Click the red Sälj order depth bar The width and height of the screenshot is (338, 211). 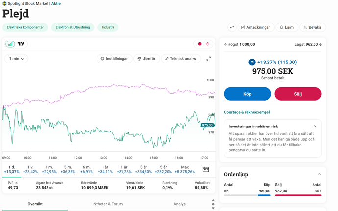point(298,195)
